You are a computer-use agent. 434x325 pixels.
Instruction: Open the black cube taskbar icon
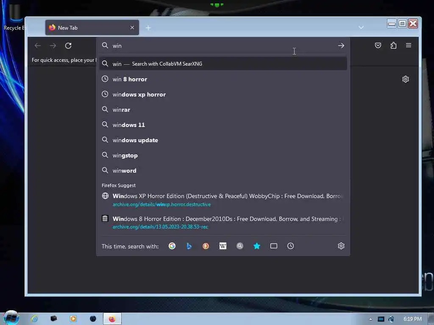pos(54,319)
